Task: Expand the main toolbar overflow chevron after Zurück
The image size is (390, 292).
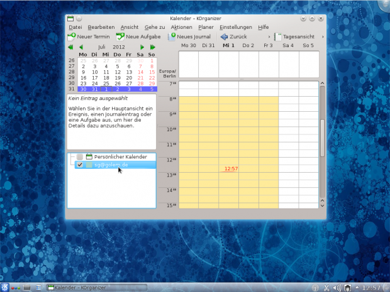Action: [x=269, y=37]
